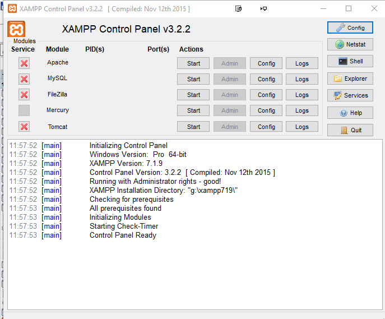Screen dimensions: 385x319
Task: Click the Apache module label
Action: pyautogui.click(x=58, y=62)
